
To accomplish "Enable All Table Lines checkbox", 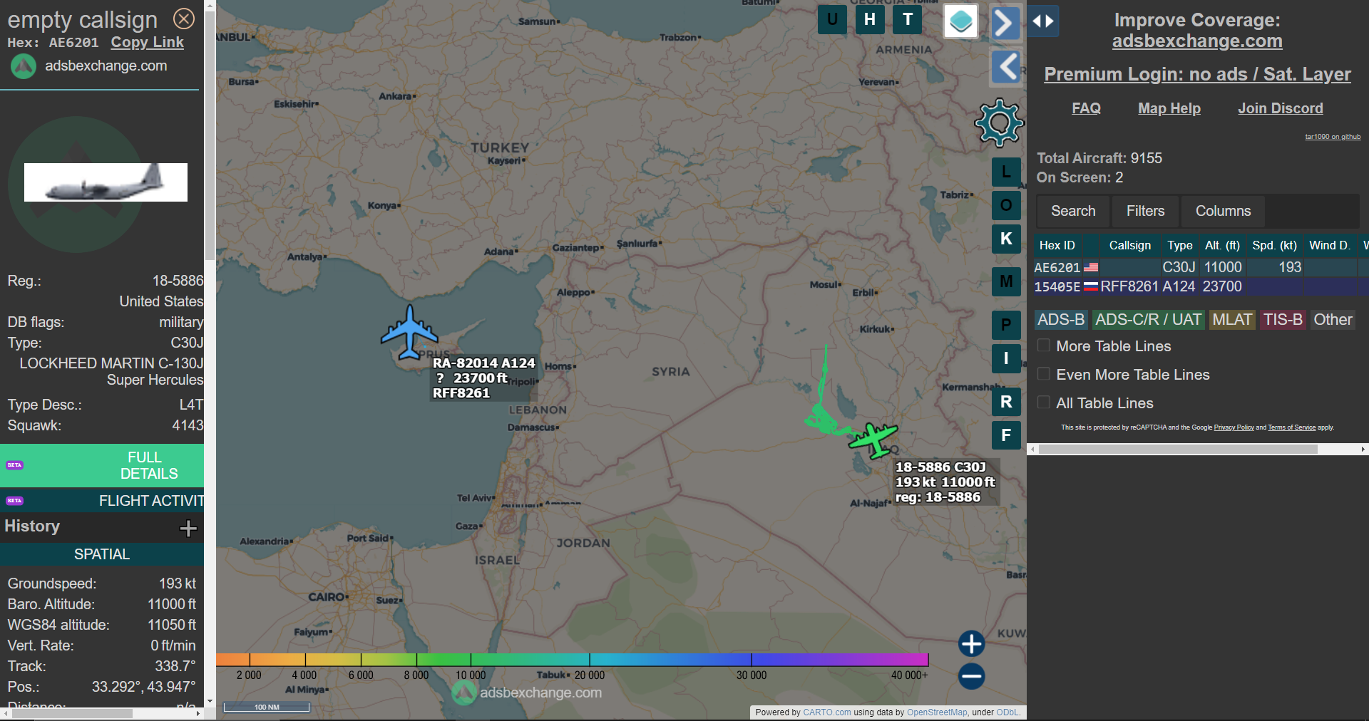I will point(1044,403).
